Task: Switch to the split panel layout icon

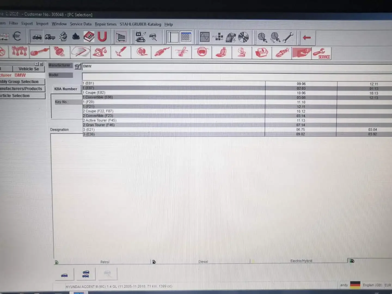Action: point(173,37)
